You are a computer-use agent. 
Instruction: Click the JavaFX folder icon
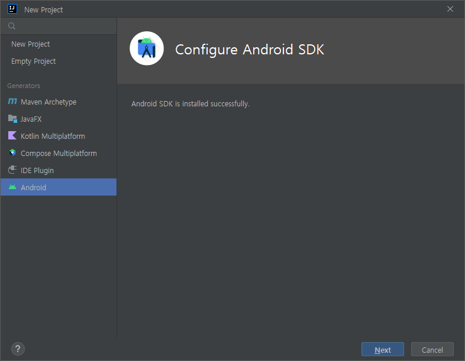(12, 119)
